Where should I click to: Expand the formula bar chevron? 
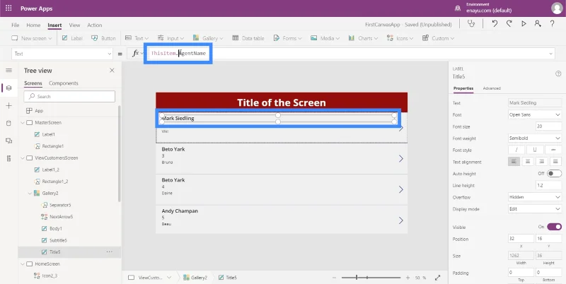(551, 54)
